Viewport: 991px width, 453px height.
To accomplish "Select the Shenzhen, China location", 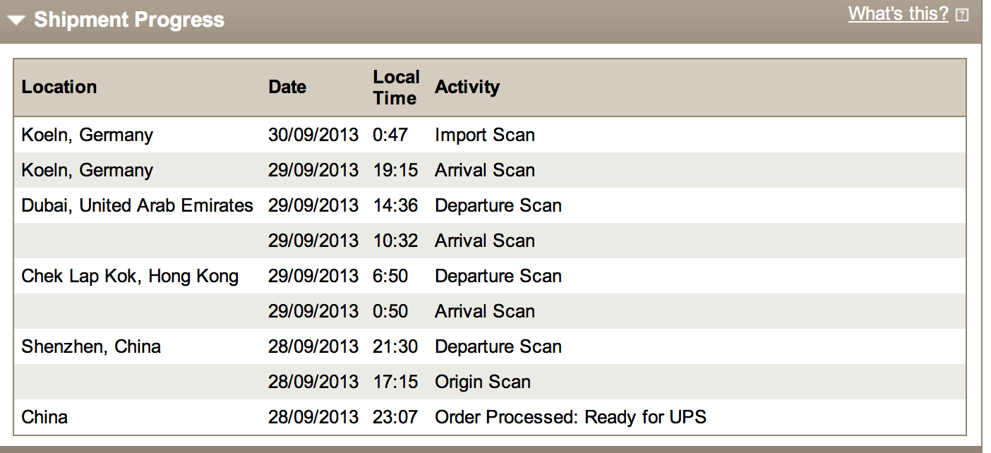I will [x=91, y=346].
